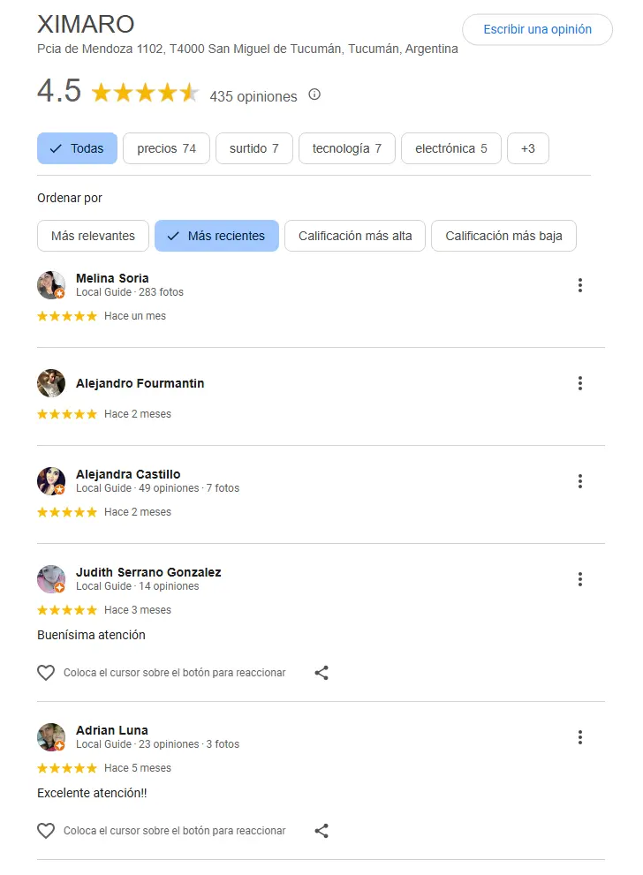
Task: Open more options for Adrian Luna's review
Action: coord(580,737)
